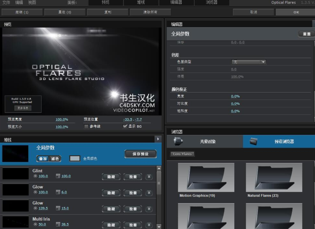Screen dimensions: 315x229
Task: Click the Glint brightness 100.0 value
Action: [43, 176]
